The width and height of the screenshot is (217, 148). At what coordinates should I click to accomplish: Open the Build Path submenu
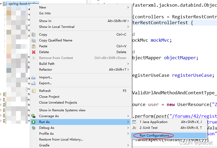(81, 64)
